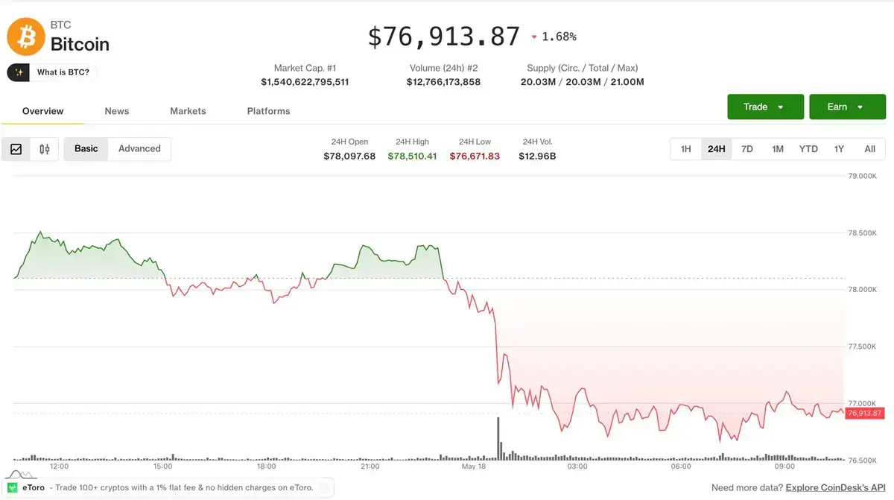Click the orange Bitcoin logo icon
894x500 pixels.
point(26,37)
